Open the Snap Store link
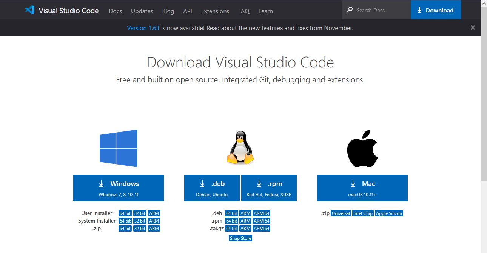487x253 pixels. [240, 238]
